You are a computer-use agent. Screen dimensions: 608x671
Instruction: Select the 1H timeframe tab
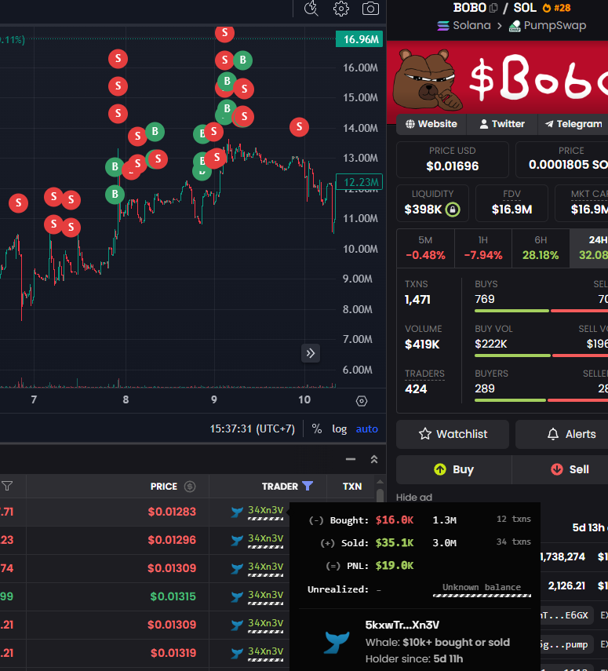click(483, 248)
